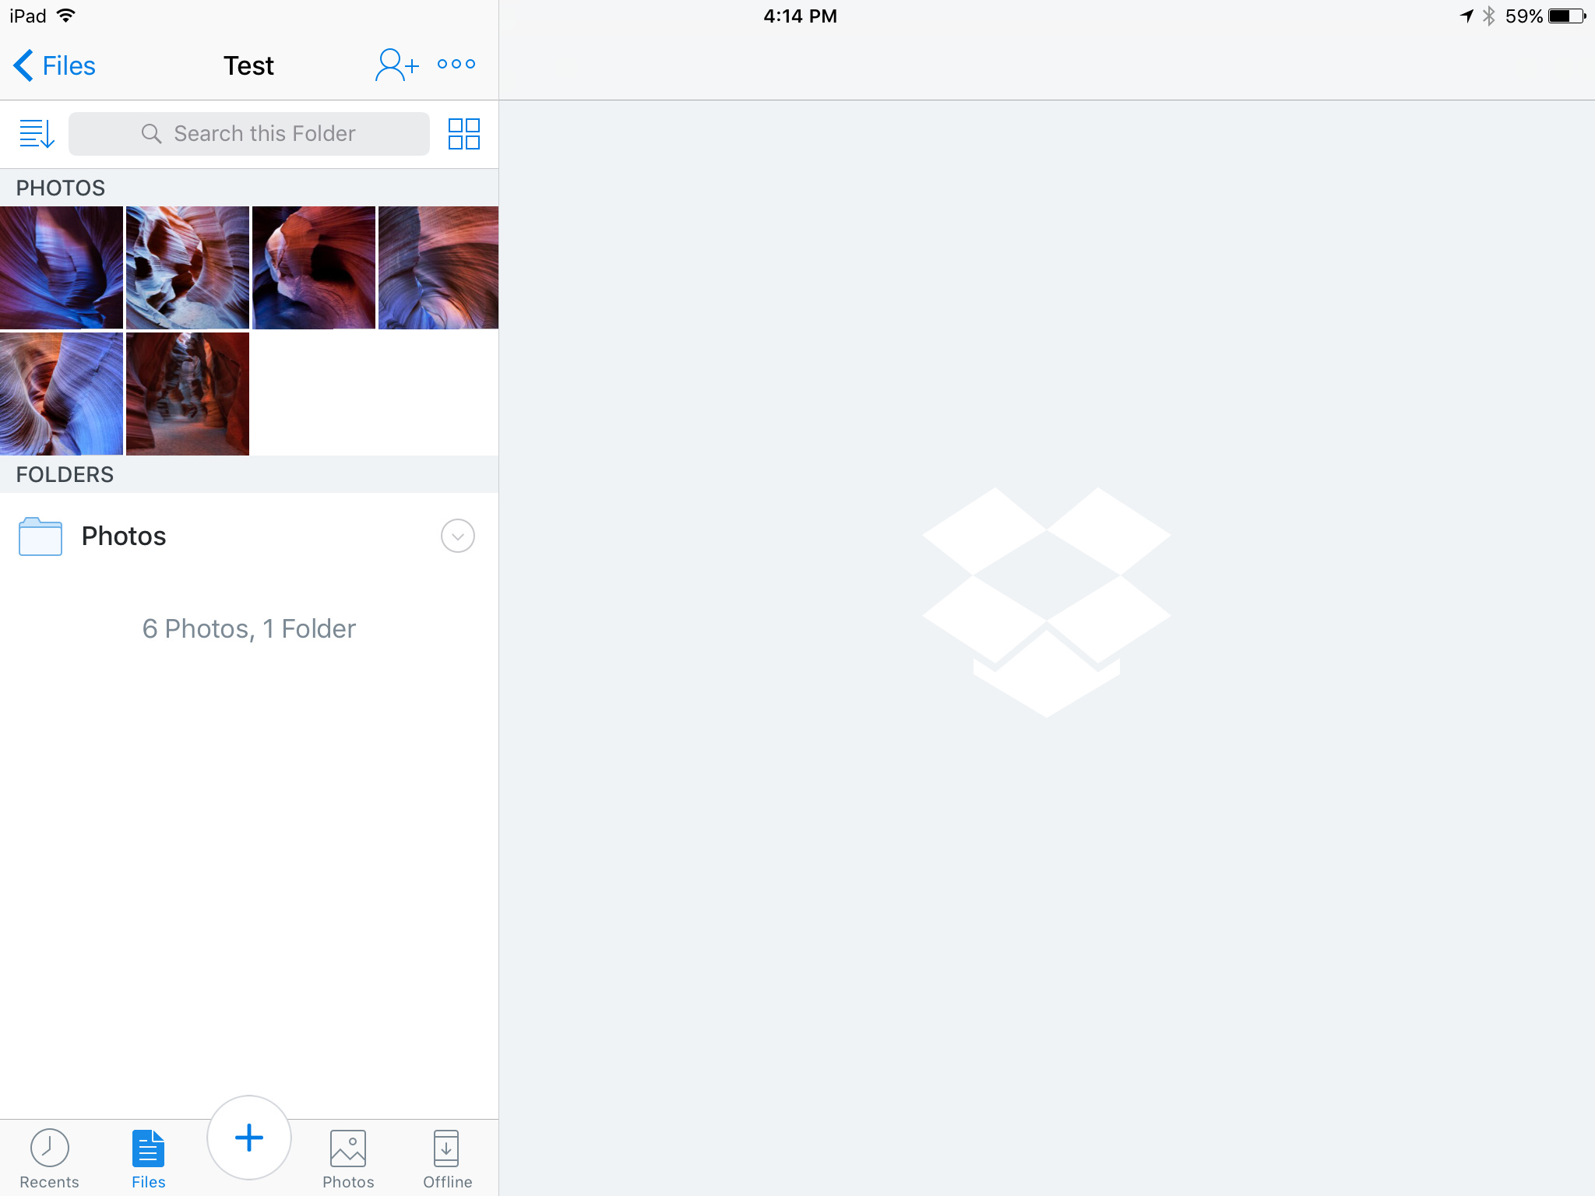1595x1196 pixels.
Task: Tap the Test folder title
Action: tap(248, 65)
